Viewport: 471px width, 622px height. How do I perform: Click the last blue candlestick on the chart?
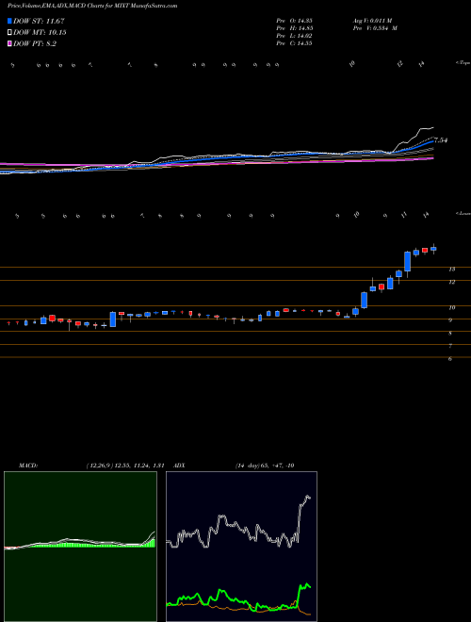point(433,249)
